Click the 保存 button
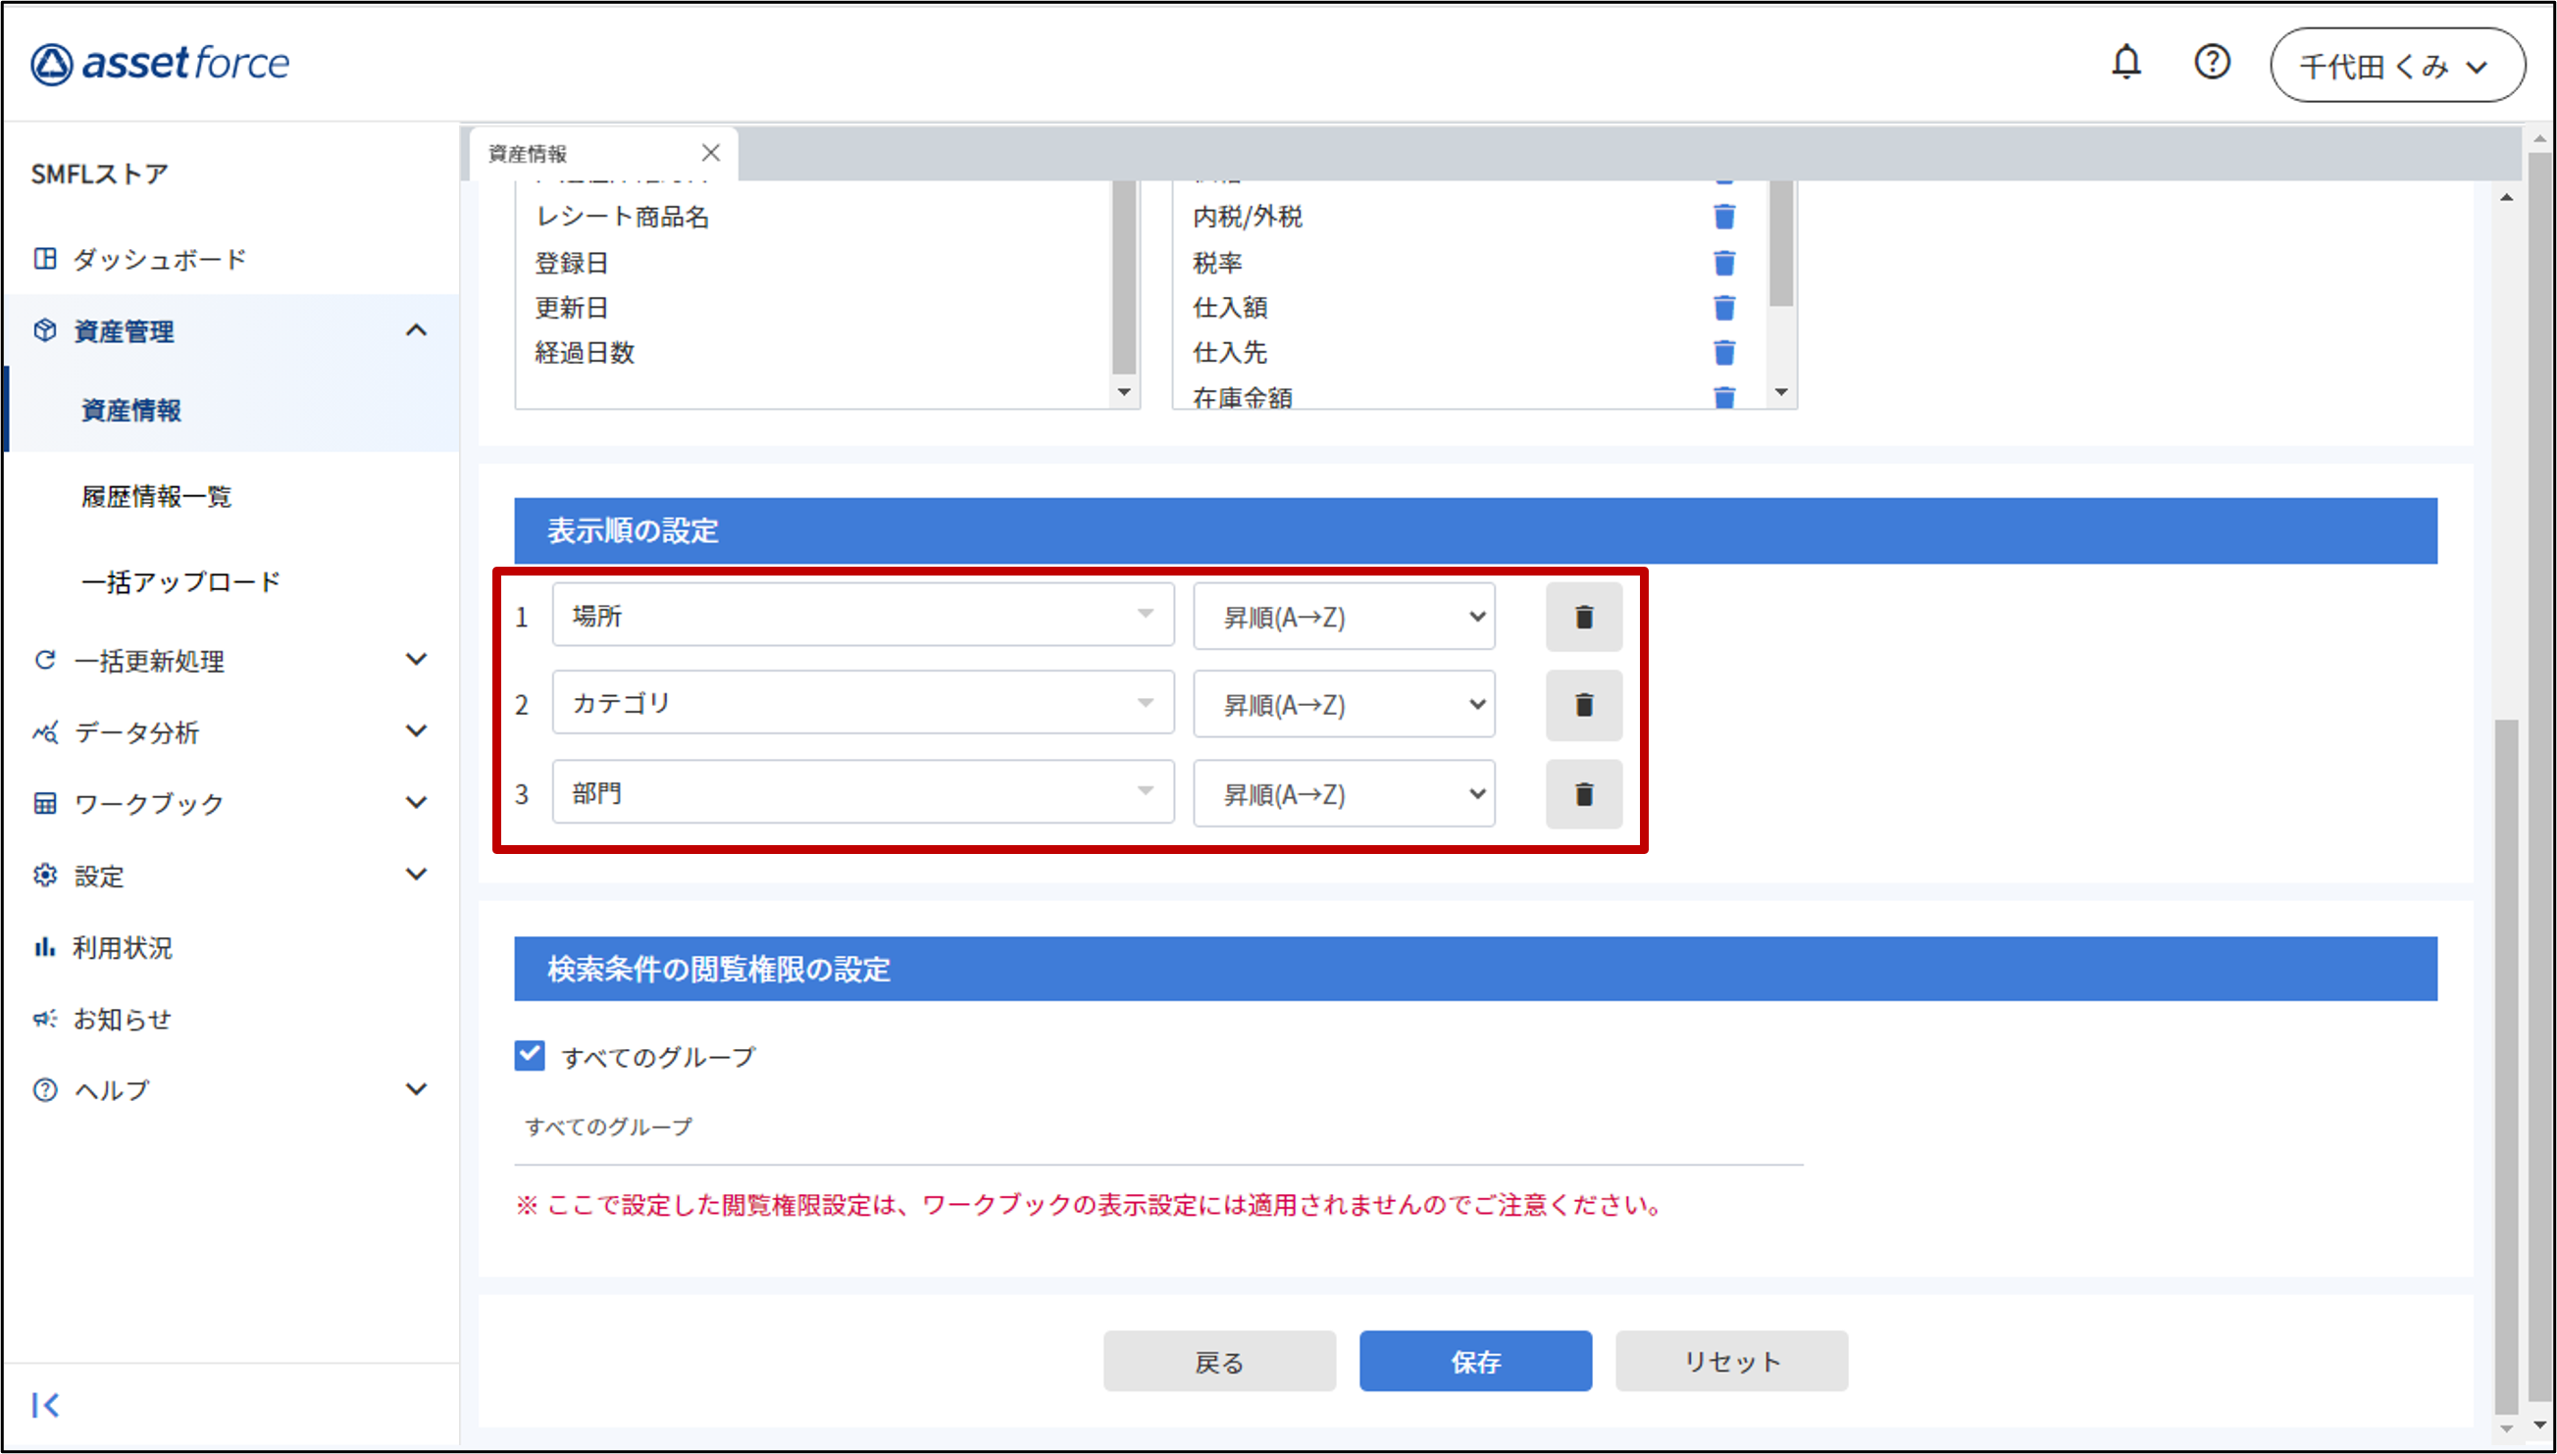 coord(1474,1361)
